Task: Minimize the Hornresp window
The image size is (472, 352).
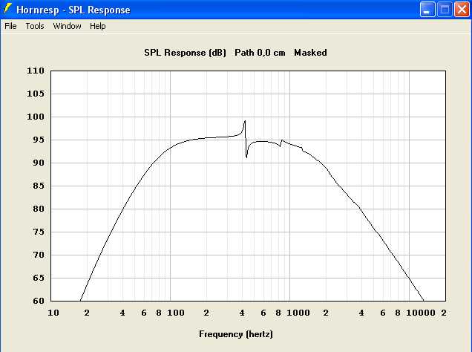Action: 427,10
